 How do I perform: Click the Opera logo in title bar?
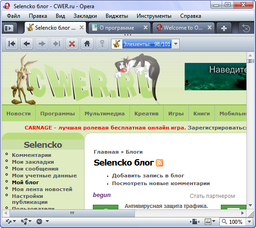[x=7, y=6]
